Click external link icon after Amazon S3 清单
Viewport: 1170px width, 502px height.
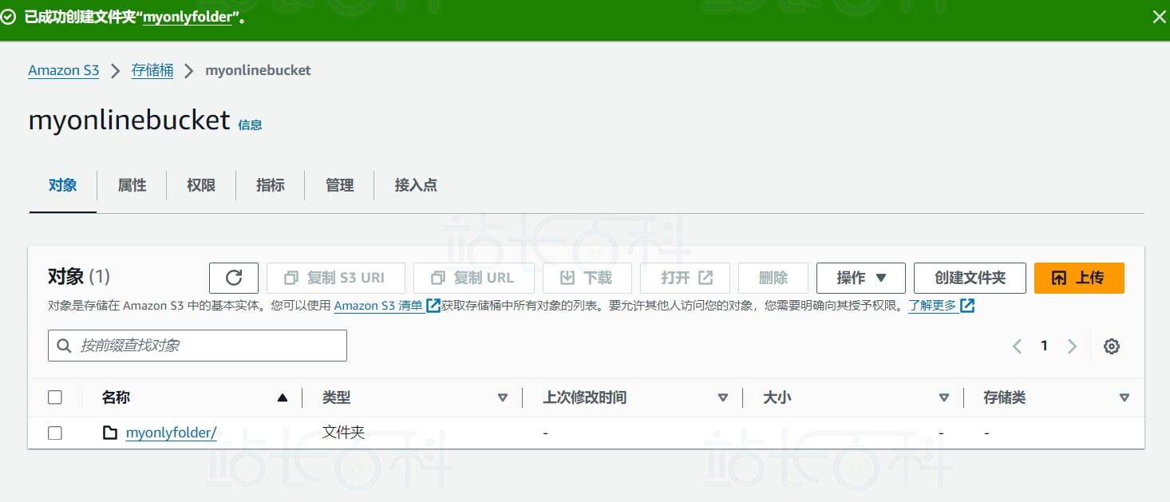coord(433,306)
